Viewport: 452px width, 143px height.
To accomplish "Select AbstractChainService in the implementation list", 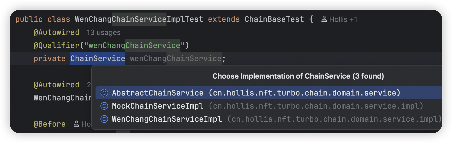I will click(x=157, y=93).
